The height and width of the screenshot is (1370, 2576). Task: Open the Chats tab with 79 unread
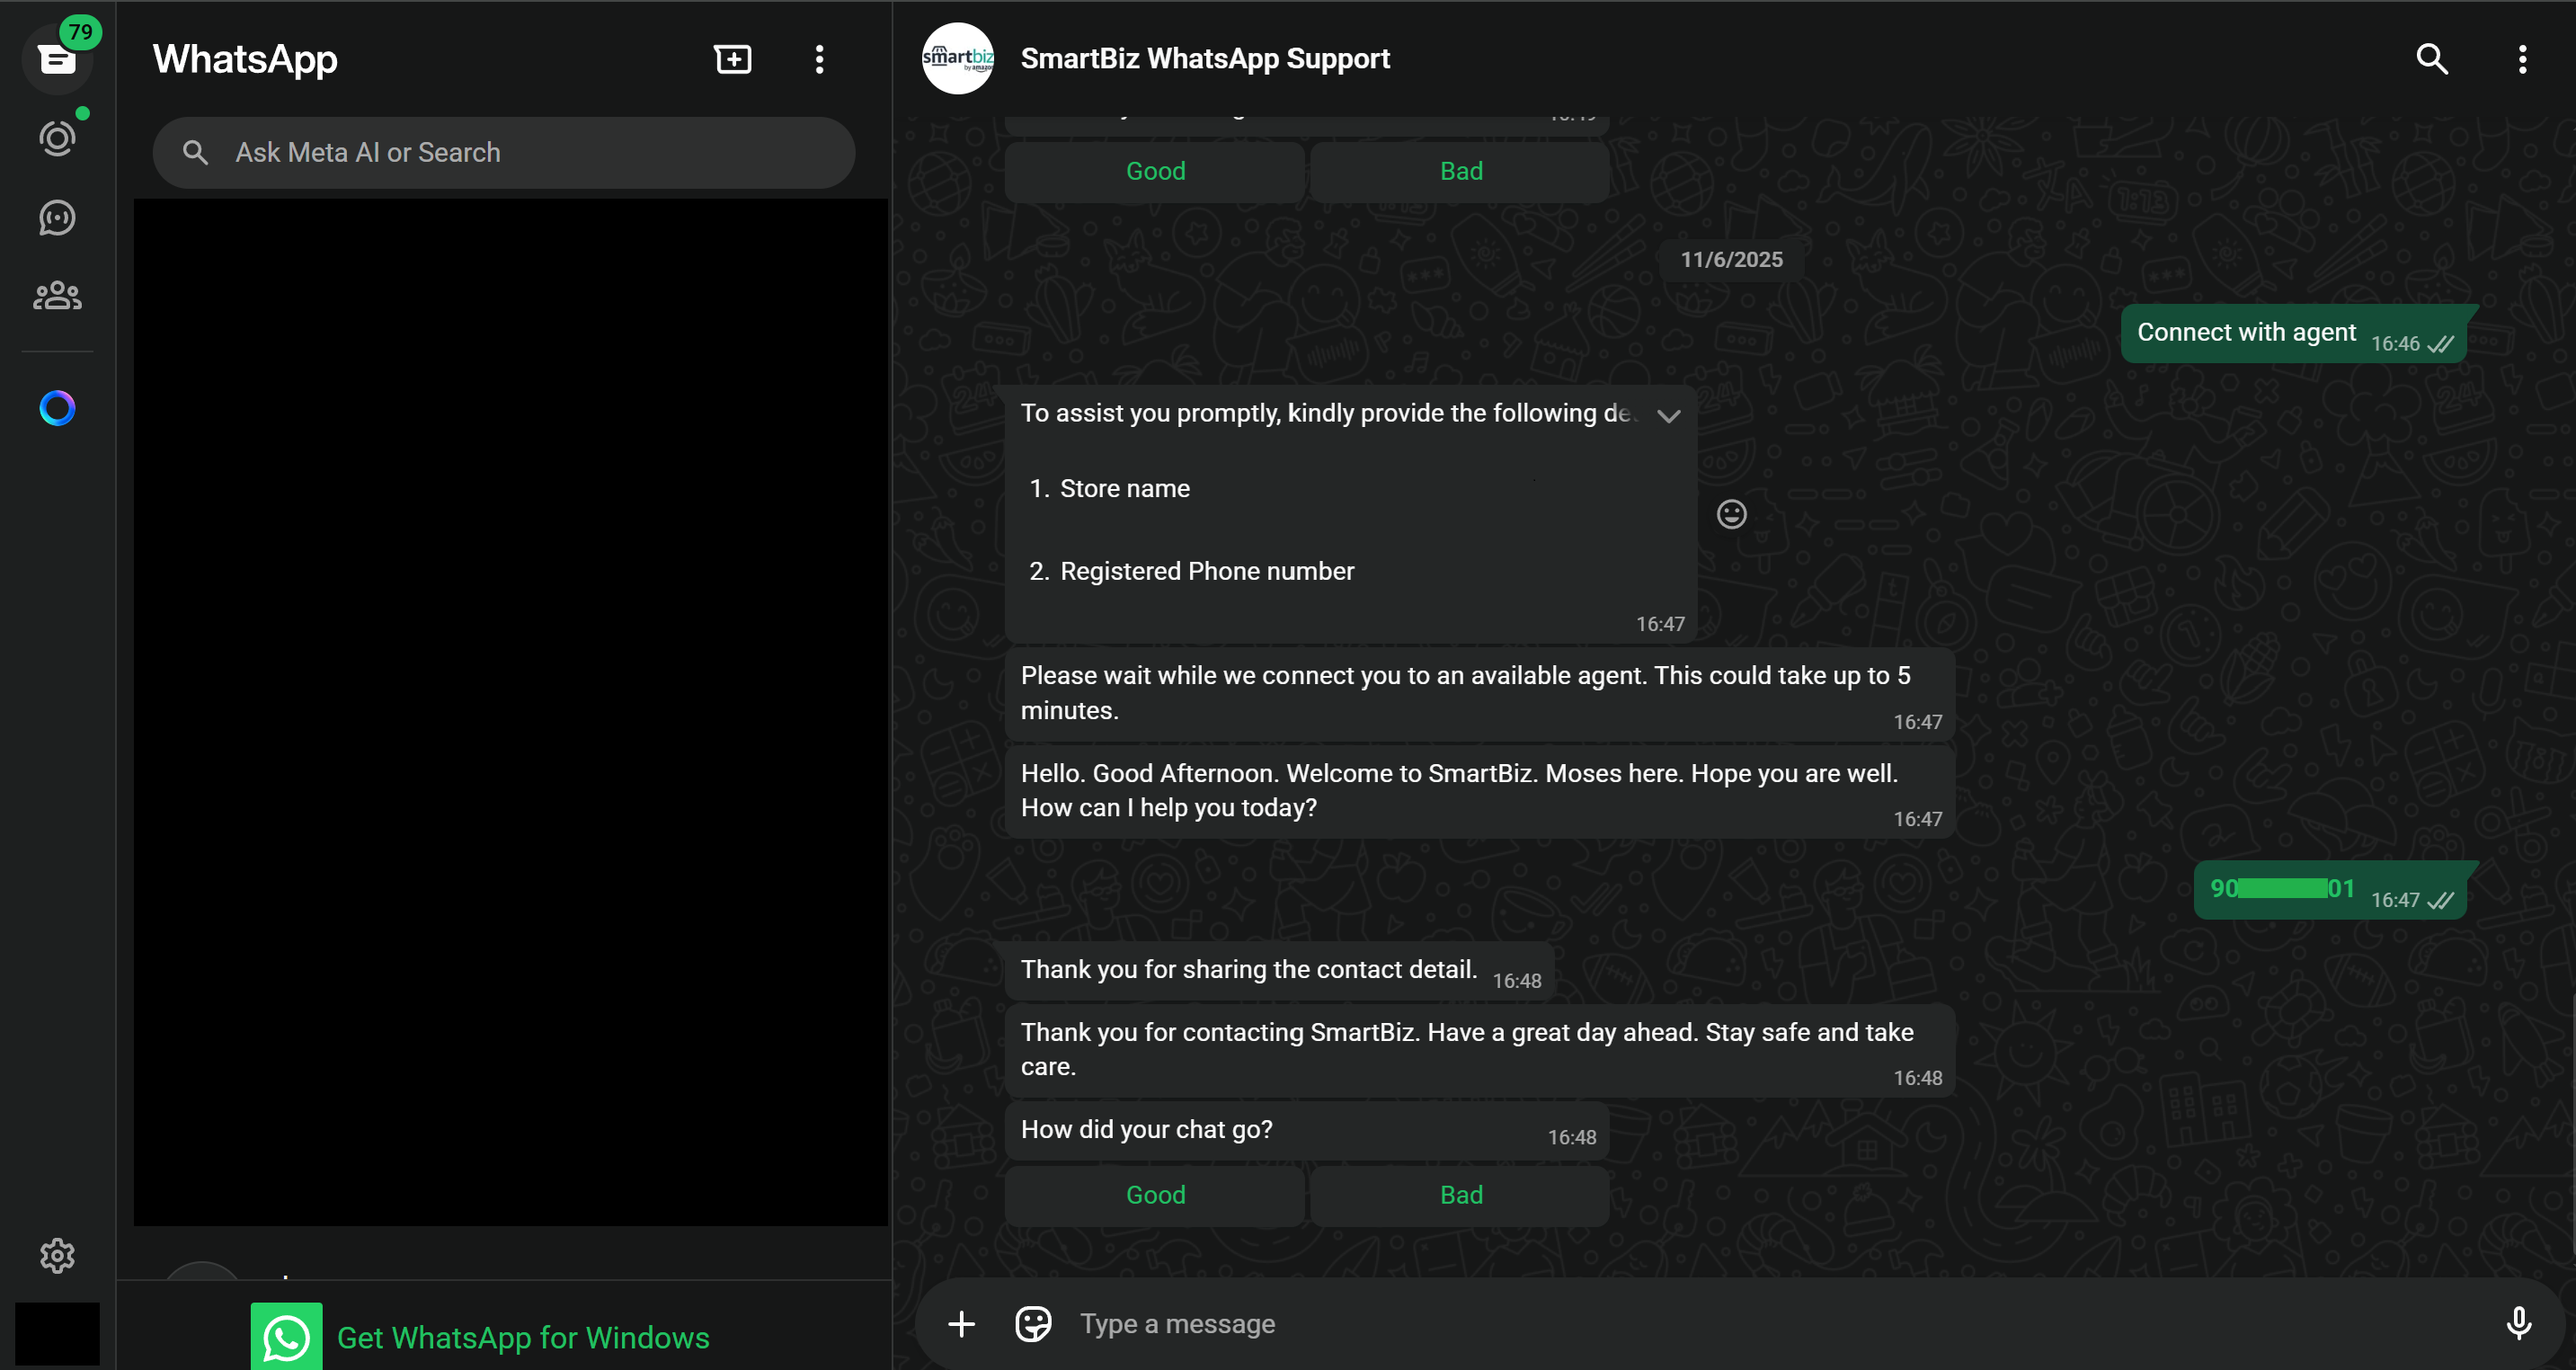tap(57, 59)
